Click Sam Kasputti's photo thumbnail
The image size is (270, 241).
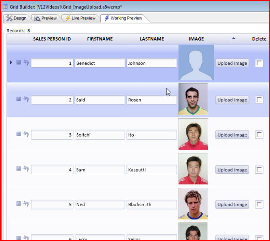tap(193, 169)
